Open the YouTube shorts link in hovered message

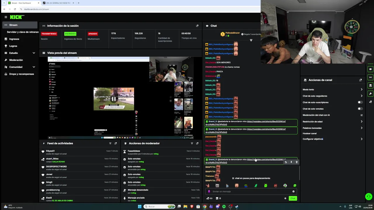point(266,160)
